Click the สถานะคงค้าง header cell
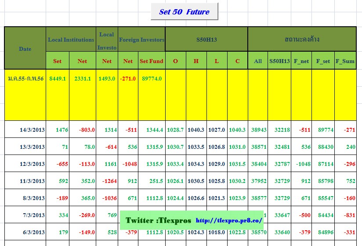The image size is (362, 246). [x=302, y=40]
